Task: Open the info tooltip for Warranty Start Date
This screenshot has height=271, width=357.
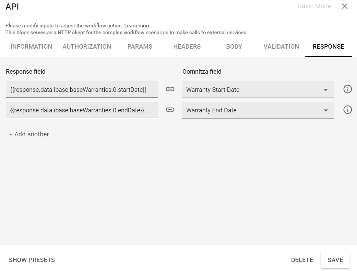Action: pos(347,89)
